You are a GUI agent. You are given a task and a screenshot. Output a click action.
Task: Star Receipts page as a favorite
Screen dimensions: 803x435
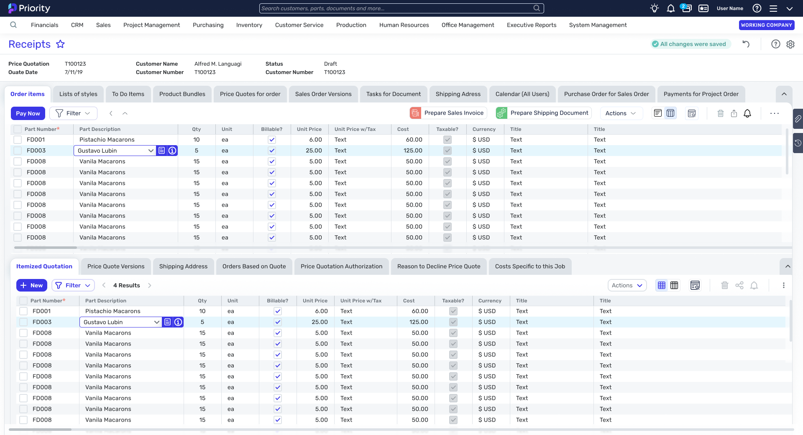coord(61,44)
